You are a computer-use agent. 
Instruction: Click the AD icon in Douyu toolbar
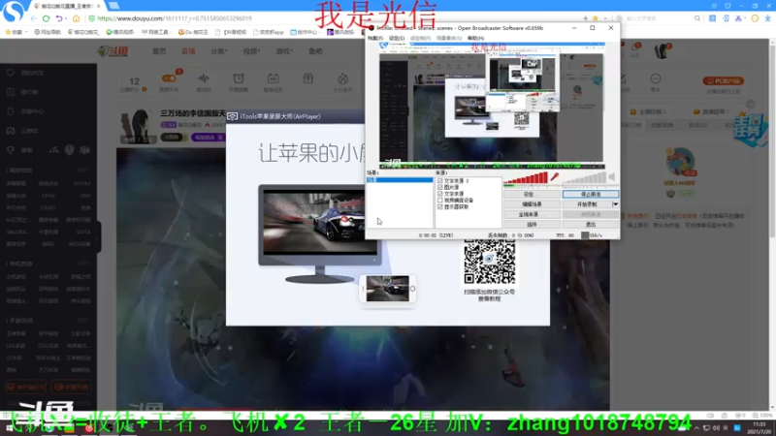click(273, 78)
